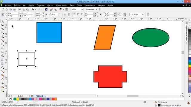Image resolution: width=191 pixels, height=107 pixels.
Task: Select the Zoom magnifier tool
Action: coord(2,33)
